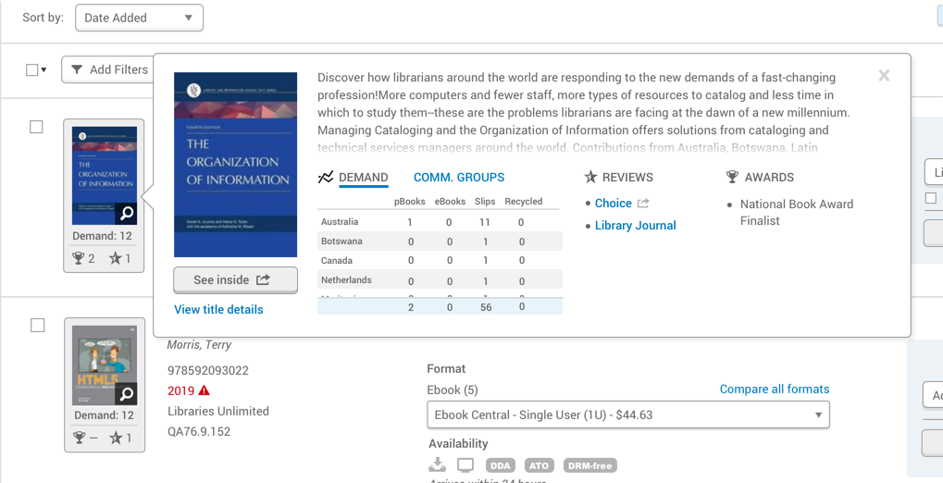Viewport: 943px width, 483px height.
Task: Click the See inside button
Action: [x=235, y=279]
